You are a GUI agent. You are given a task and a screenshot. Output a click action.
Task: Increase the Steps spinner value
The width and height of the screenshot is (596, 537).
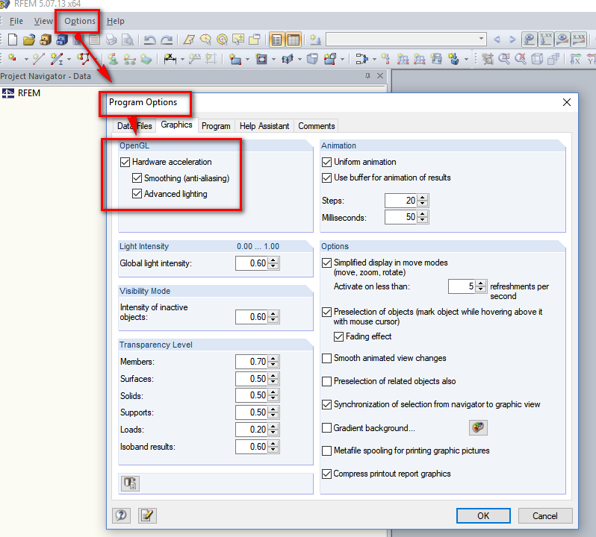(423, 198)
